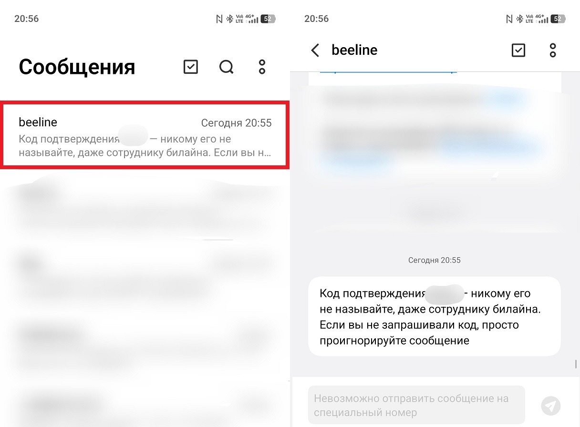Tap the select checkmark icon in beeline chat
The image size is (580, 427).
518,50
